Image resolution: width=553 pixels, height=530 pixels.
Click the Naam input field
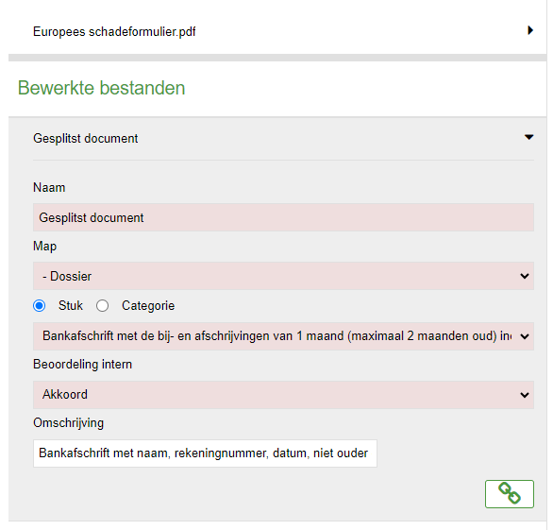[x=283, y=217]
